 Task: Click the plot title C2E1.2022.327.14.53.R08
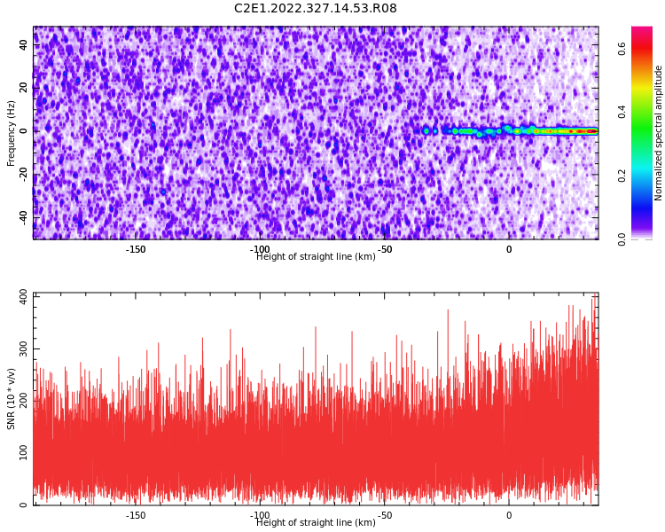pyautogui.click(x=315, y=8)
